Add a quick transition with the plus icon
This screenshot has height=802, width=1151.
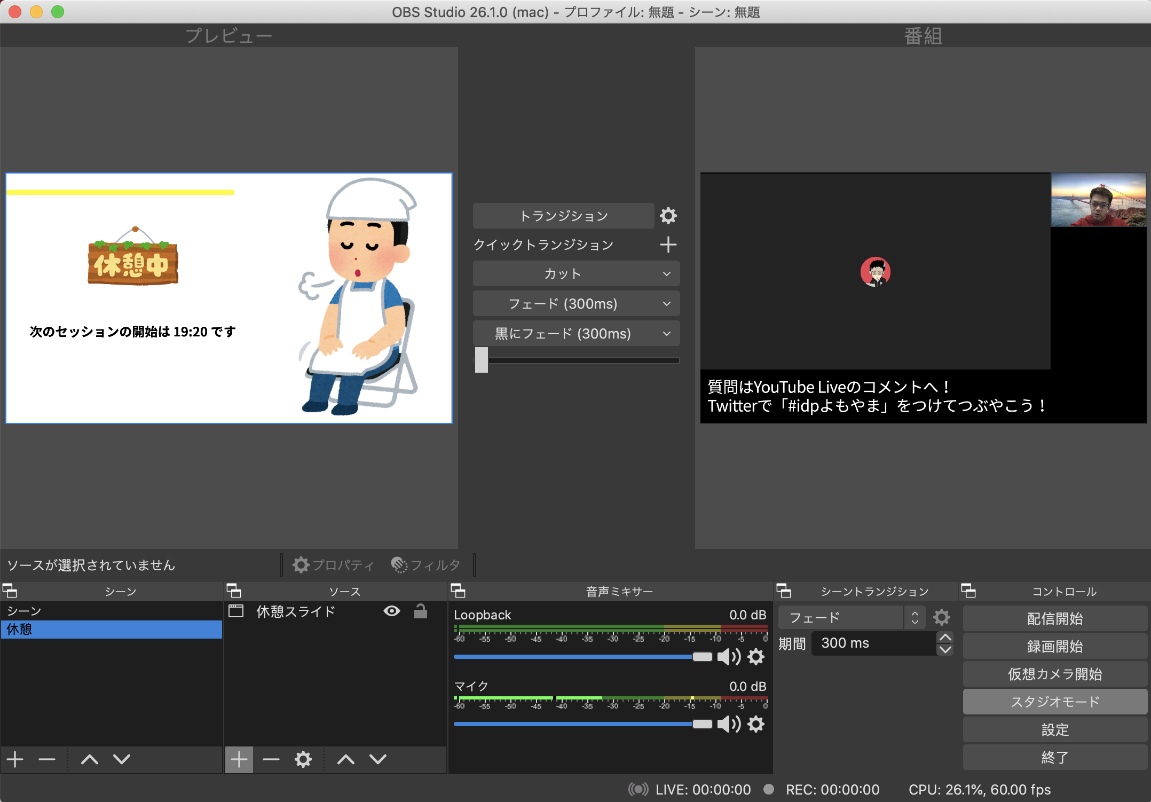pyautogui.click(x=668, y=245)
